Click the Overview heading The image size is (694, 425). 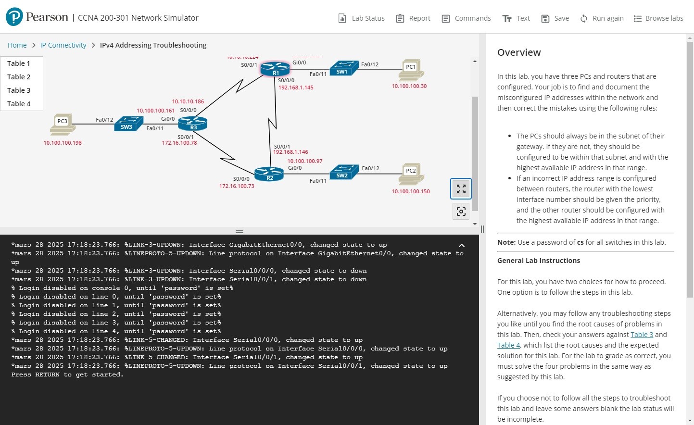tap(519, 52)
